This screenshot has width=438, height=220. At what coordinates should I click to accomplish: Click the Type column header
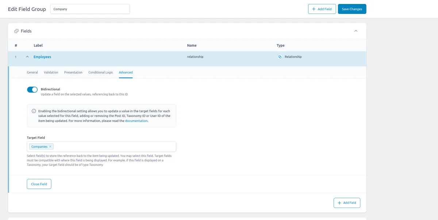pos(281,46)
